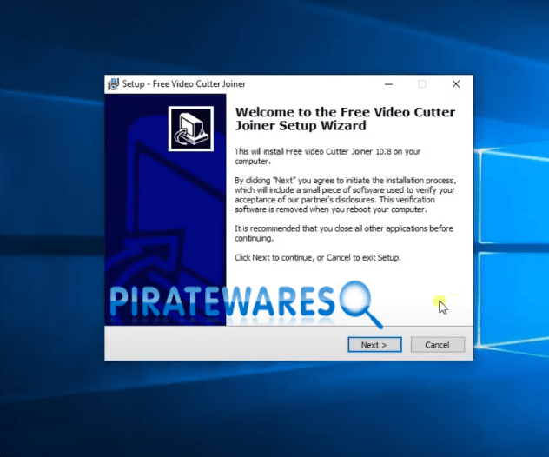Click the Welcome Setup Wizard heading

point(345,118)
